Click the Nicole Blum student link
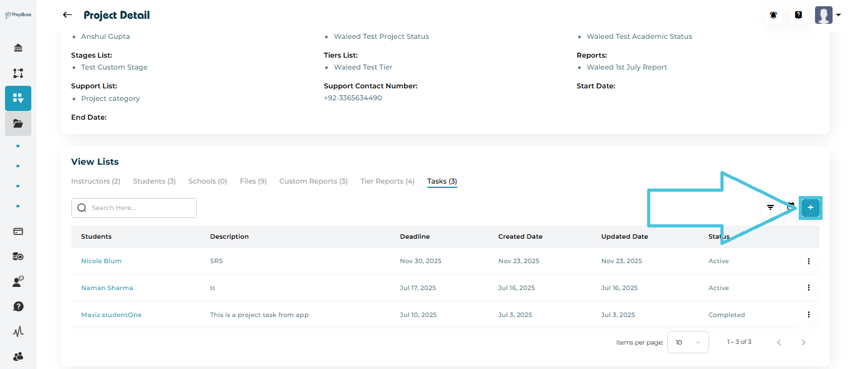 pyautogui.click(x=101, y=261)
